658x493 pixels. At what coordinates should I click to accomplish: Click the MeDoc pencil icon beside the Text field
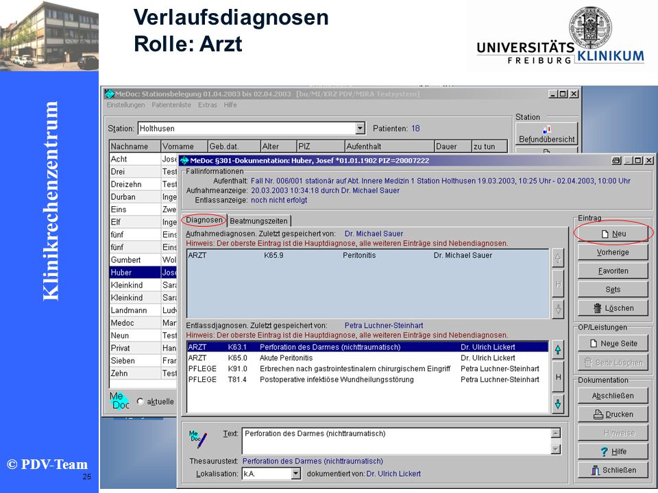[x=198, y=438]
